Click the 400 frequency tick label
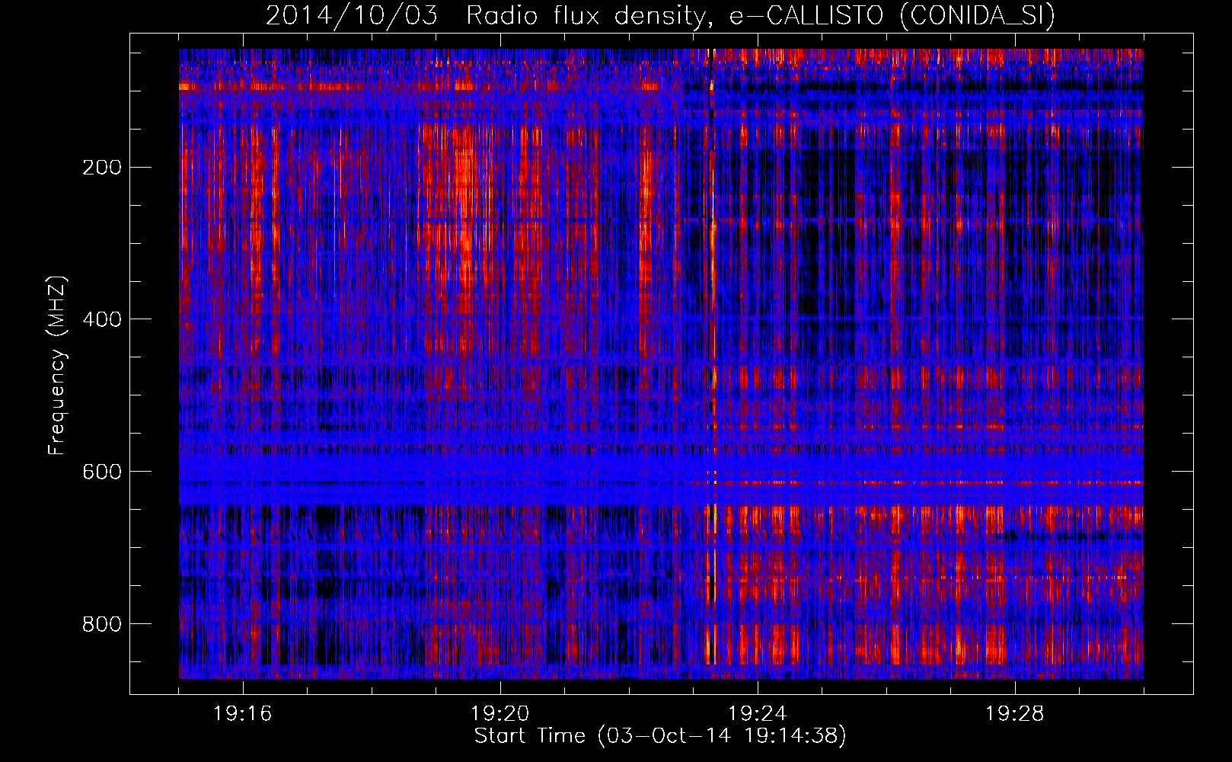 (102, 319)
